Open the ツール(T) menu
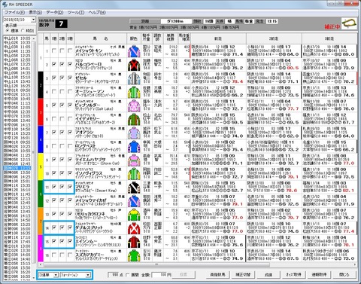This screenshot has width=361, height=284. point(76,12)
